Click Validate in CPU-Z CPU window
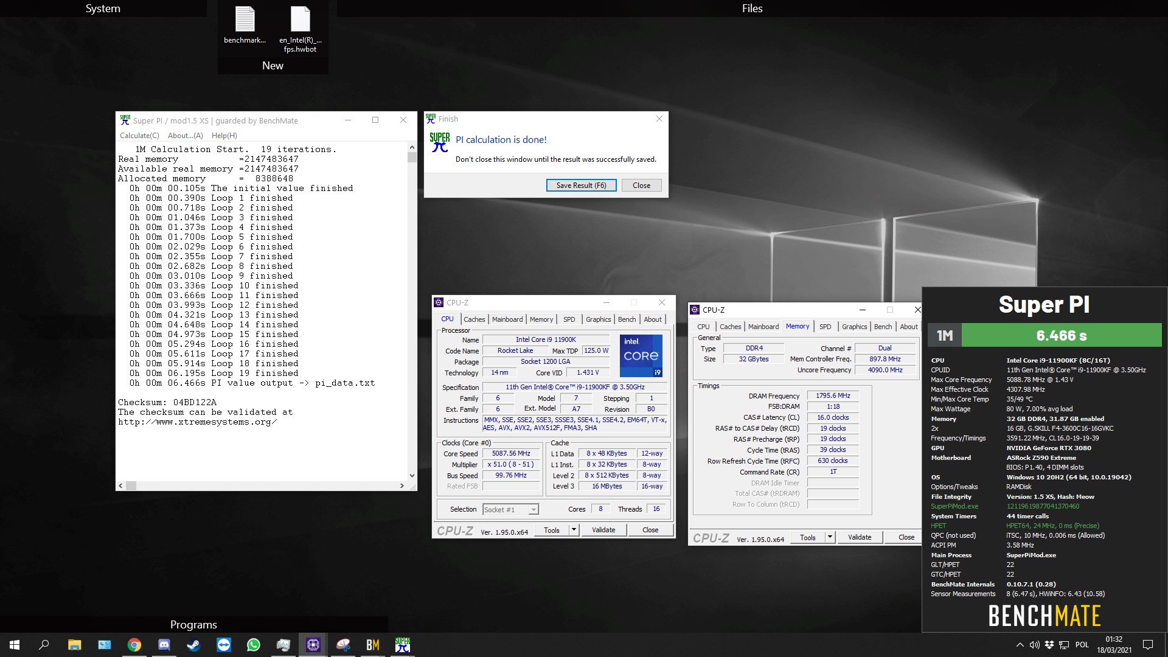This screenshot has height=657, width=1168. [603, 530]
